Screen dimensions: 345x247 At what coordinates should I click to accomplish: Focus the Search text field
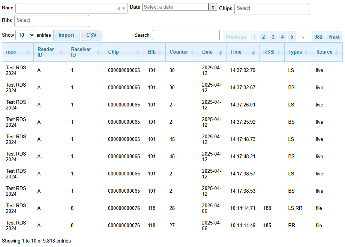[x=186, y=35]
